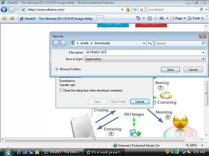Expand the Save As location path dropdown
This screenshot has height=156, width=209.
coord(144,43)
